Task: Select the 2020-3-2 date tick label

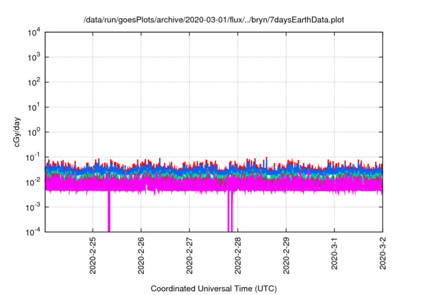Action: (x=382, y=254)
